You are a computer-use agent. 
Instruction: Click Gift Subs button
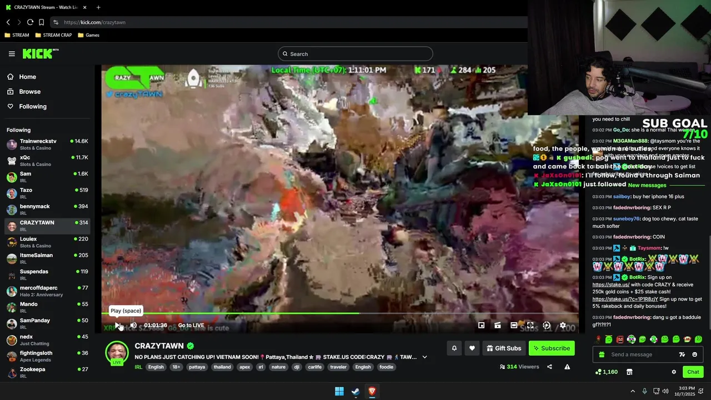504,348
